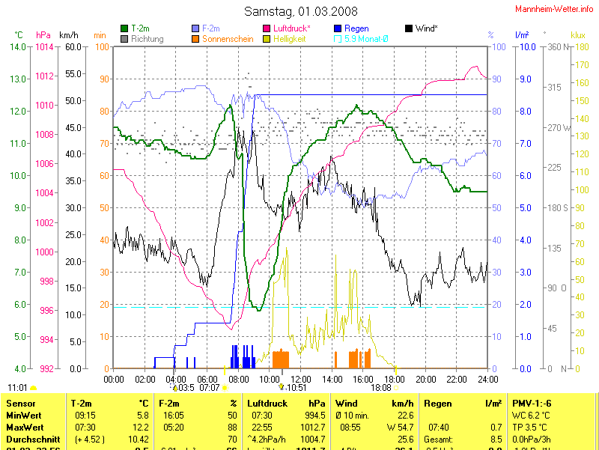Click the klux axis unit label
The width and height of the screenshot is (599, 450).
578,35
